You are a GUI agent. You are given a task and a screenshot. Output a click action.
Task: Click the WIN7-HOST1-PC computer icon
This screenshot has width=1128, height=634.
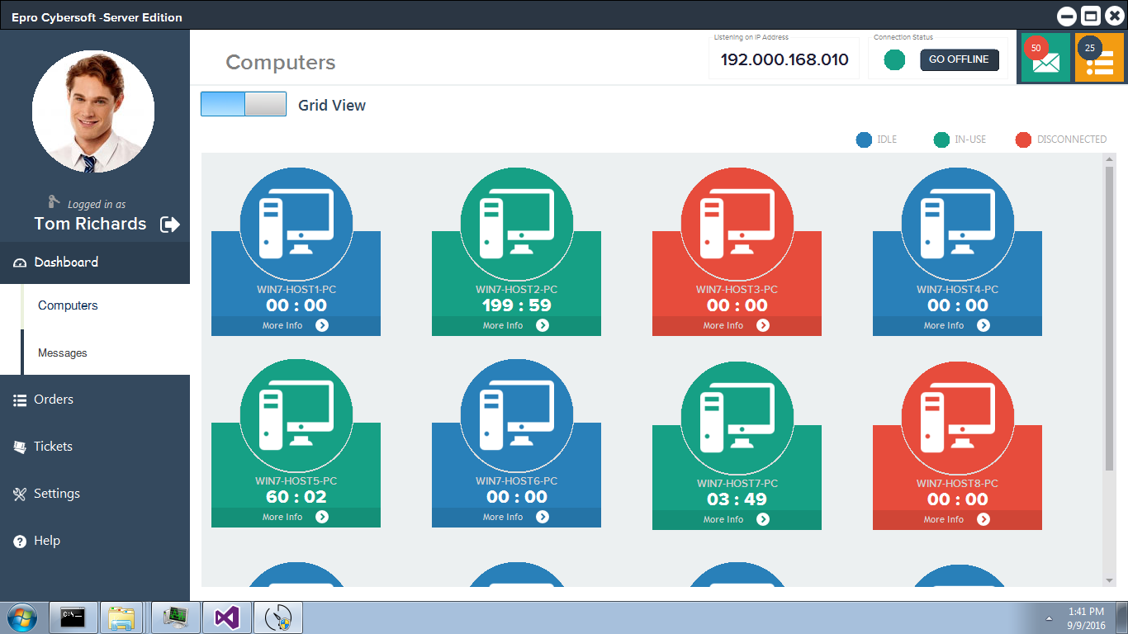(296, 225)
